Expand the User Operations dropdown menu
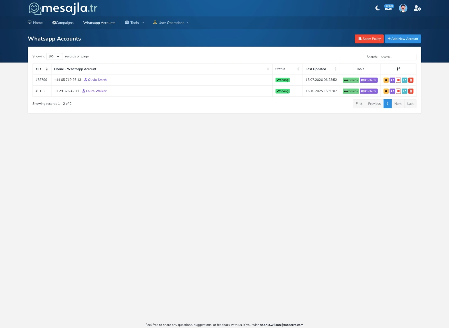 171,23
